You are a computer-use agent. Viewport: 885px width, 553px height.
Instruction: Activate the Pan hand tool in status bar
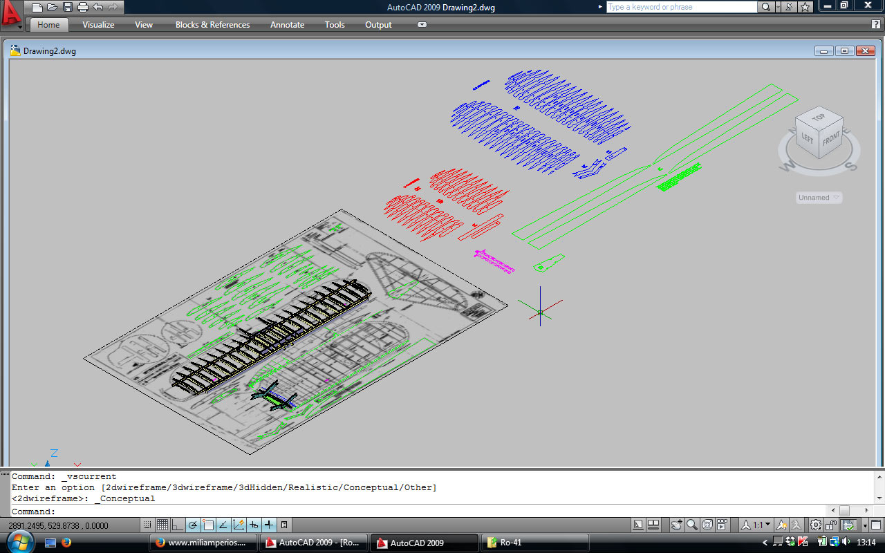click(x=676, y=525)
